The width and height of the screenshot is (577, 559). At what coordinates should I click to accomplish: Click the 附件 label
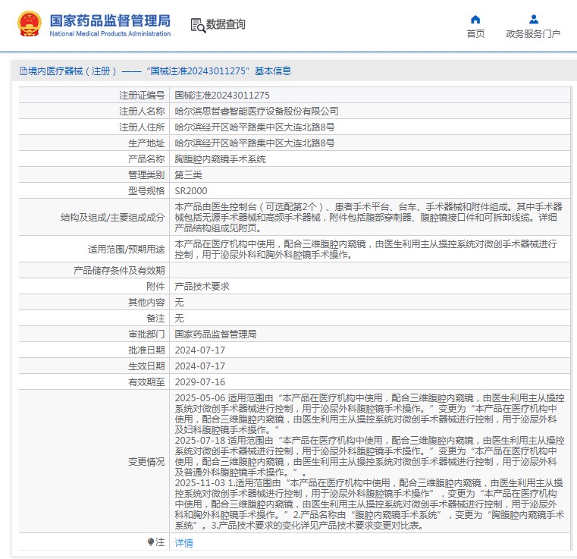coord(155,286)
